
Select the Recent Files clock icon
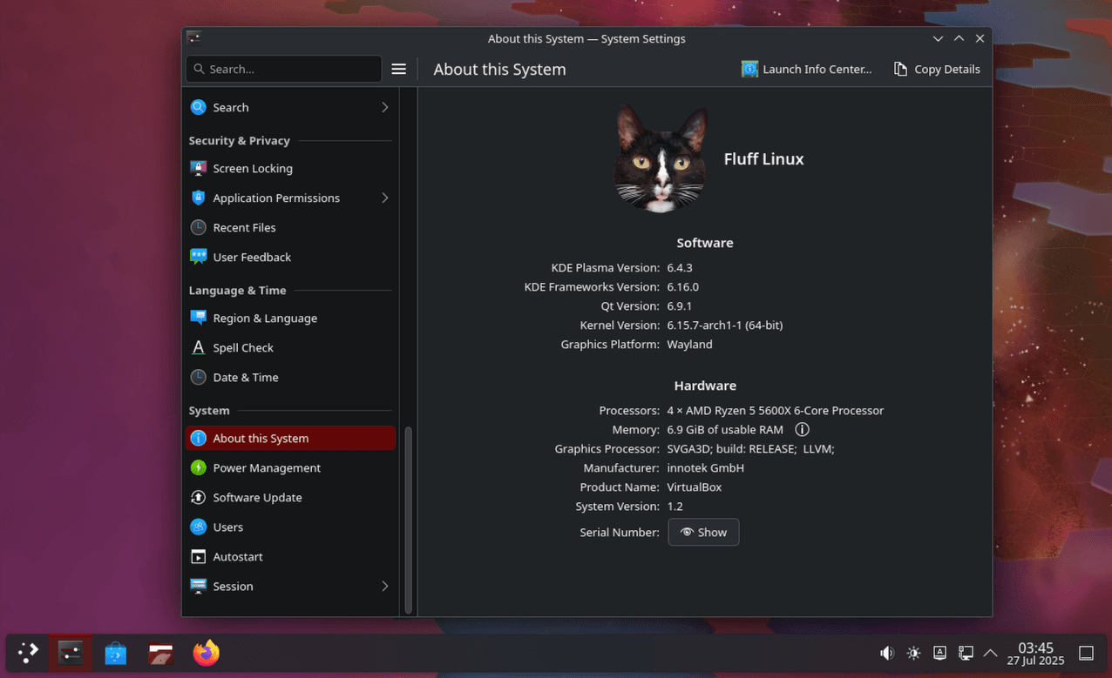pos(199,227)
